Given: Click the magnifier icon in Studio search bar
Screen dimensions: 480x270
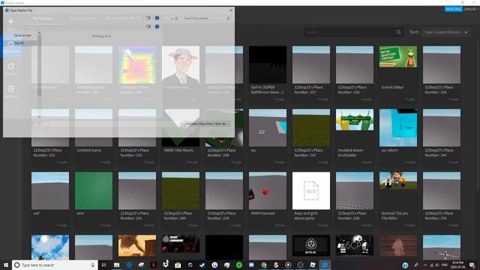Looking at the screenshot, I should (x=398, y=32).
